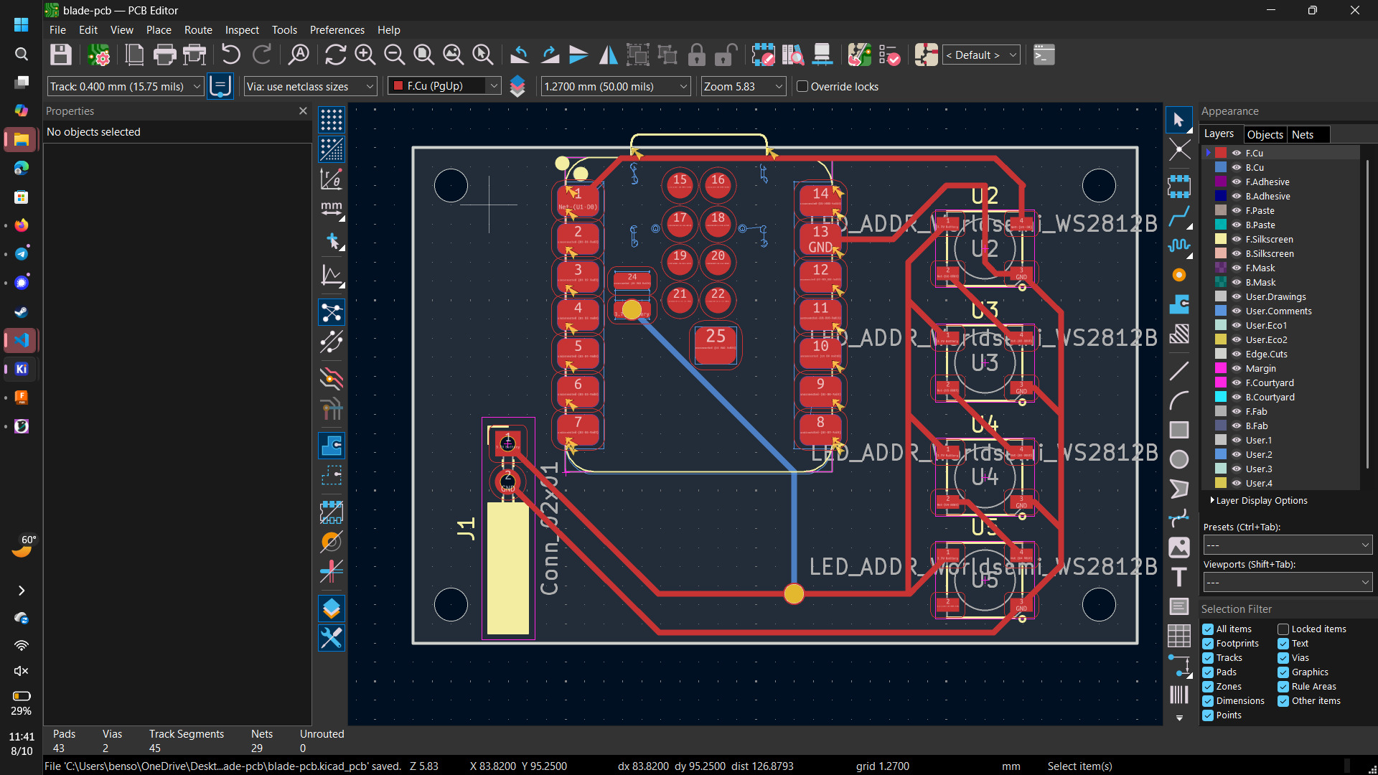This screenshot has width=1378, height=775.
Task: Undo the last edit
Action: 230,55
